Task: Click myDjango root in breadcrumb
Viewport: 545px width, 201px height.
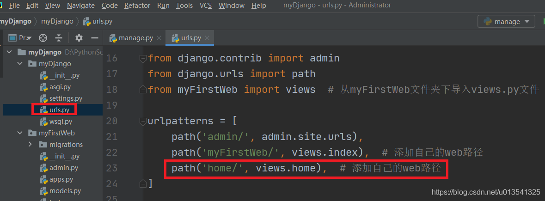Action: click(x=16, y=22)
